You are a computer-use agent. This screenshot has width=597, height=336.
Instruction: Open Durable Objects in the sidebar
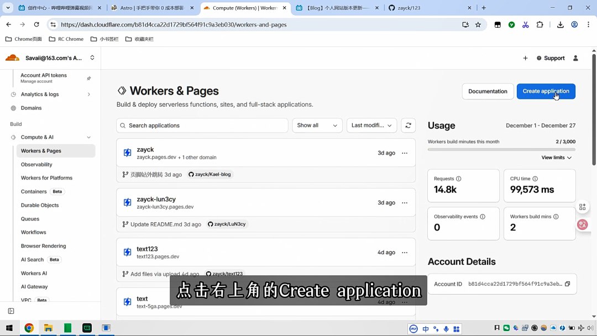coord(40,205)
